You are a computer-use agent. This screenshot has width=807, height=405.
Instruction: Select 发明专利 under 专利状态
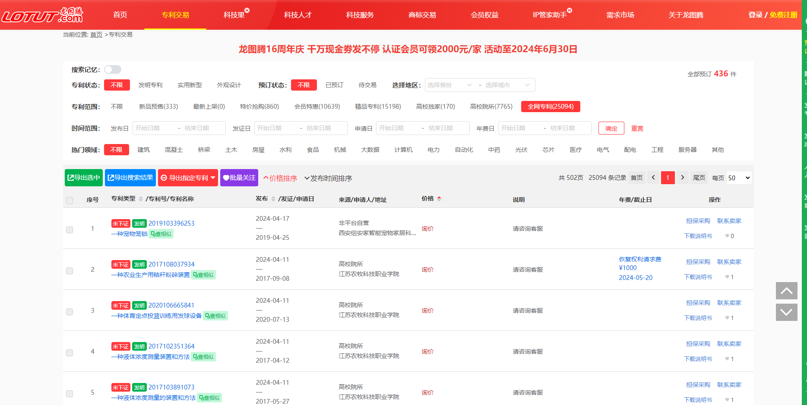[150, 85]
